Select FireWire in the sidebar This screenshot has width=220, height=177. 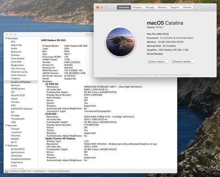(x=15, y=79)
